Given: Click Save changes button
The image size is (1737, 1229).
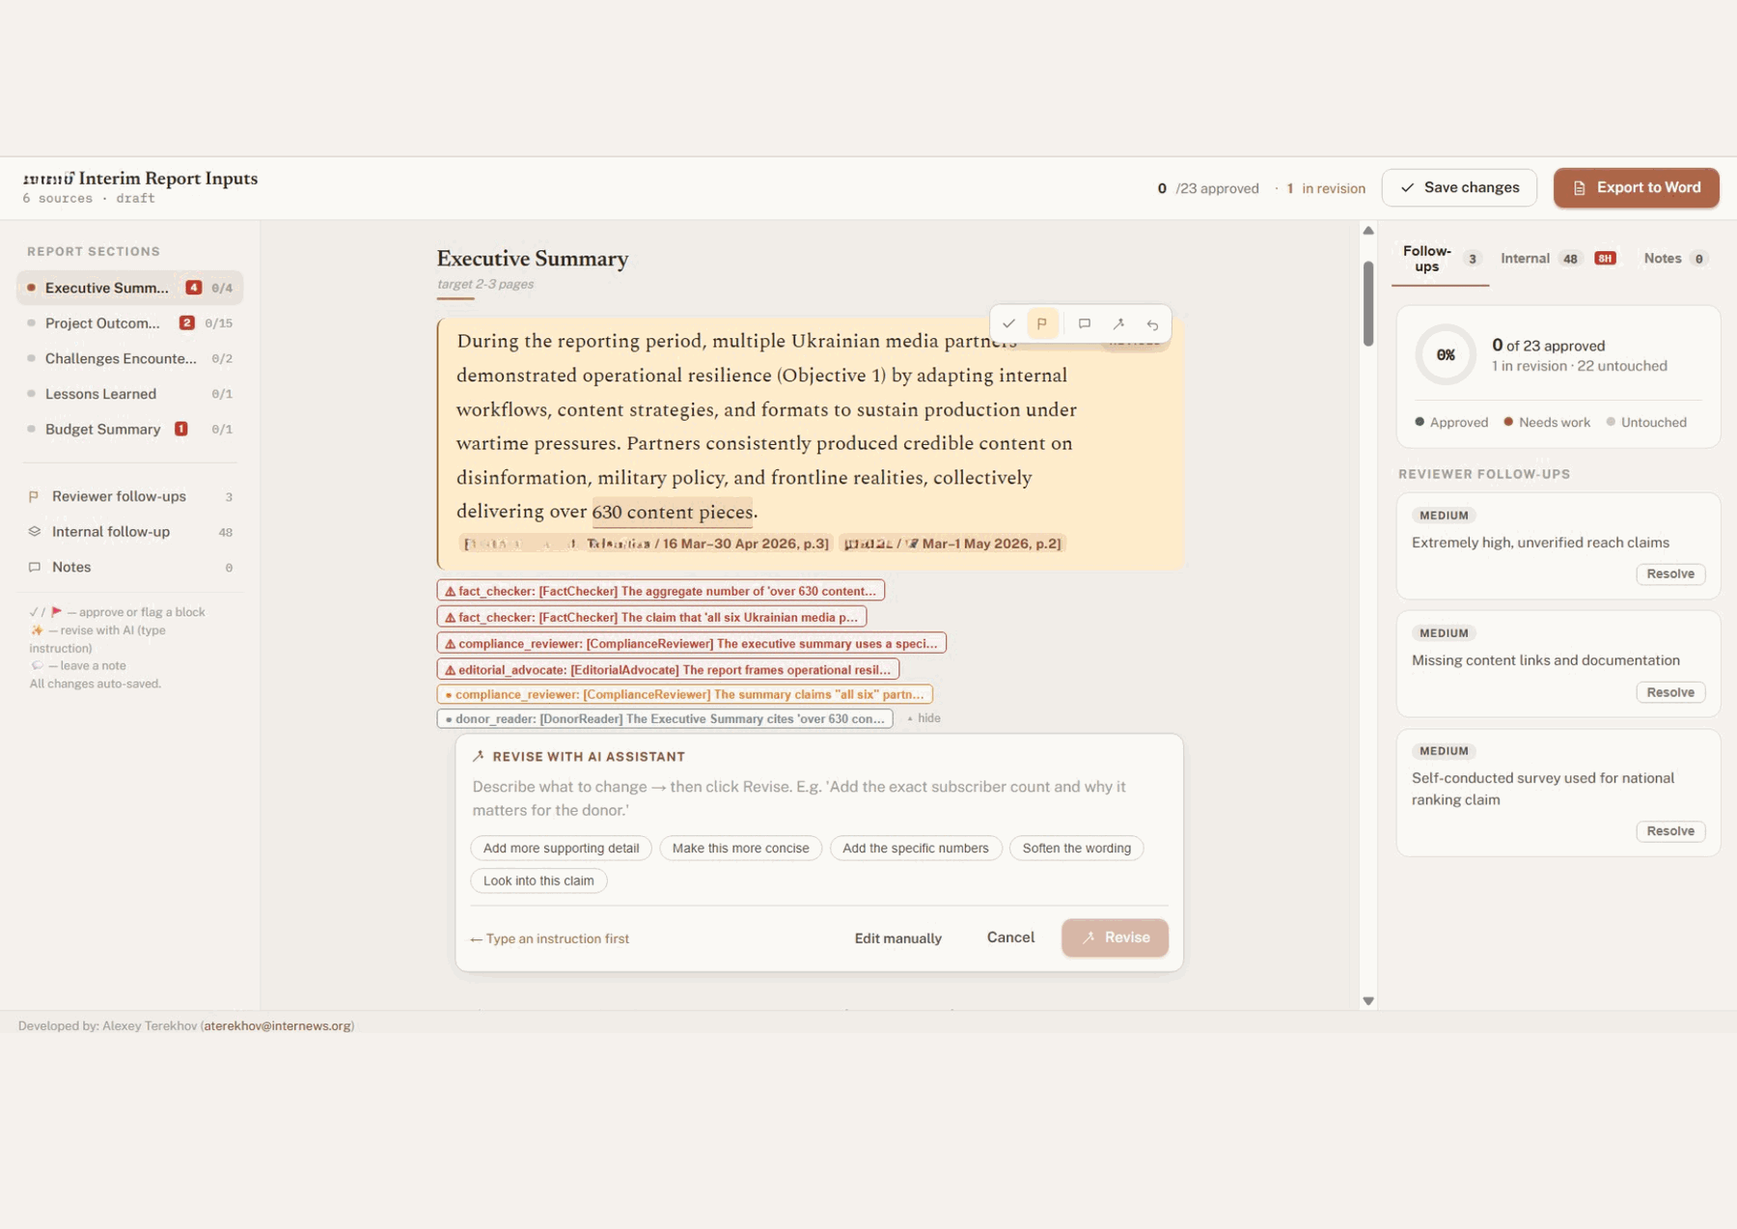Looking at the screenshot, I should click(x=1459, y=188).
